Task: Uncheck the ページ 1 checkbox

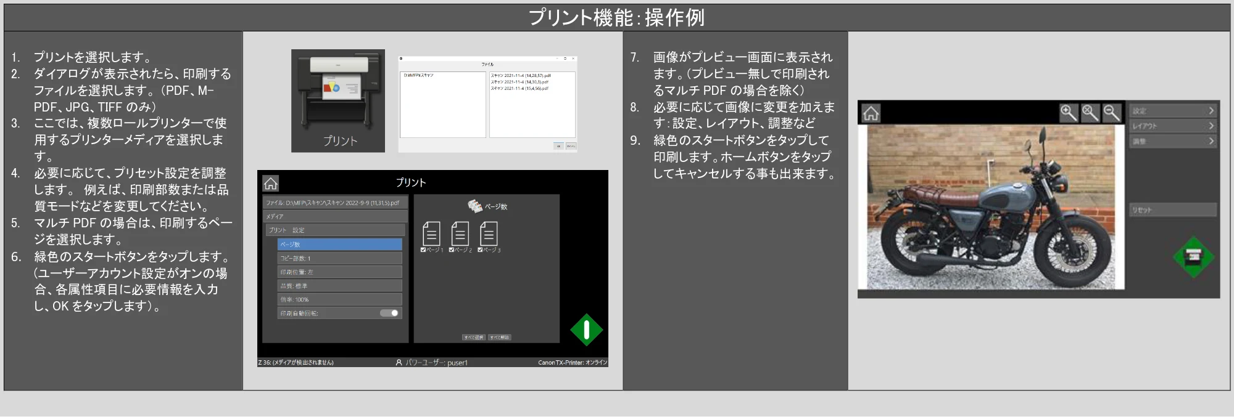Action: (423, 250)
